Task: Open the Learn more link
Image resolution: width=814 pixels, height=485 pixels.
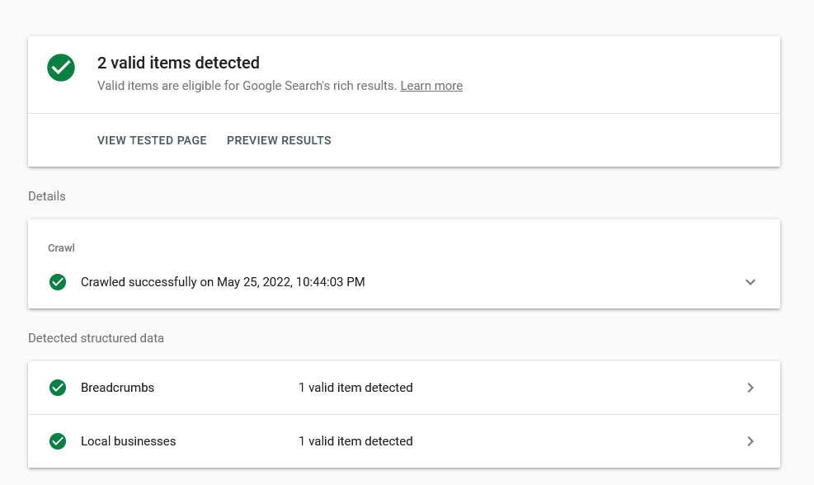Action: pyautogui.click(x=431, y=86)
